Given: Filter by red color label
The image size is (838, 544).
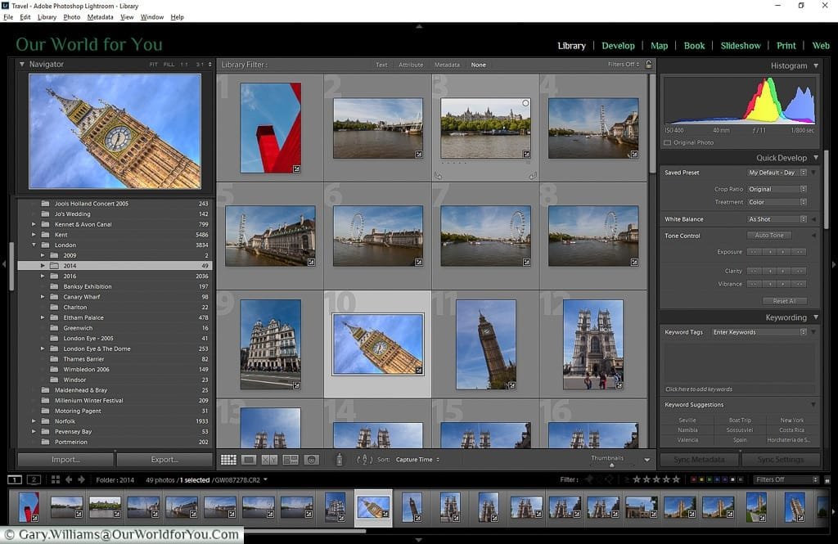Looking at the screenshot, I should point(694,480).
